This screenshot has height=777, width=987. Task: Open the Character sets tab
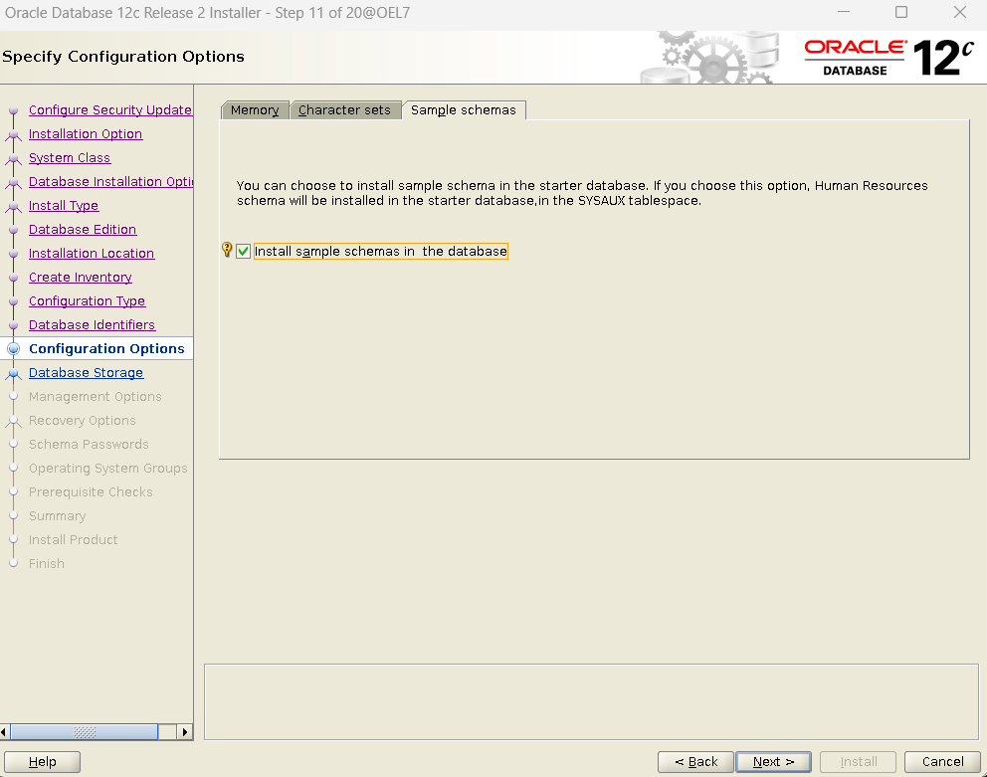tap(345, 110)
